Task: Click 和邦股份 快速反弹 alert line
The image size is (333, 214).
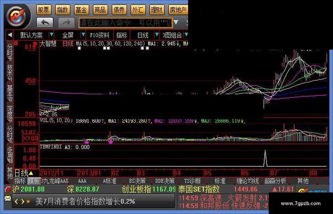Action: pos(223,206)
